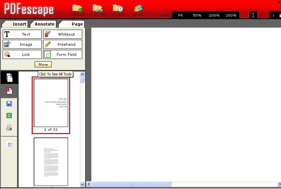The height and width of the screenshot is (189, 281).
Task: Set view zoom to Fit
Action: [x=181, y=15]
